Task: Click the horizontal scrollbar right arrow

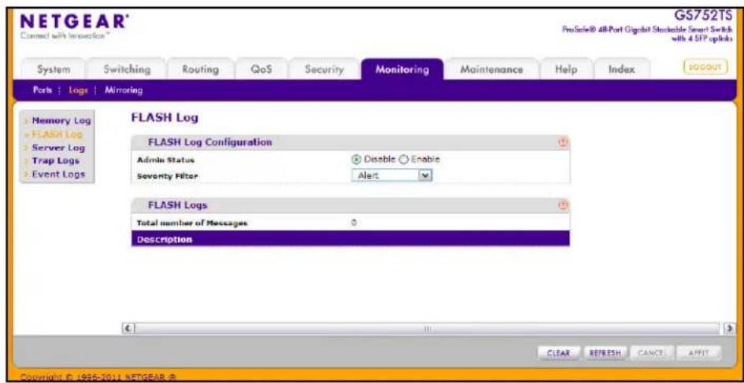Action: pos(728,328)
